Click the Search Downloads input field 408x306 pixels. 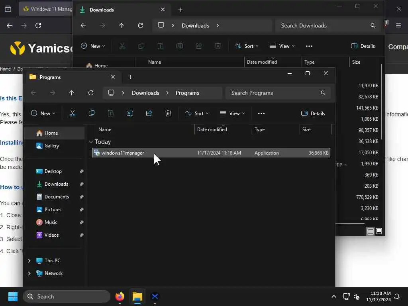[328, 25]
